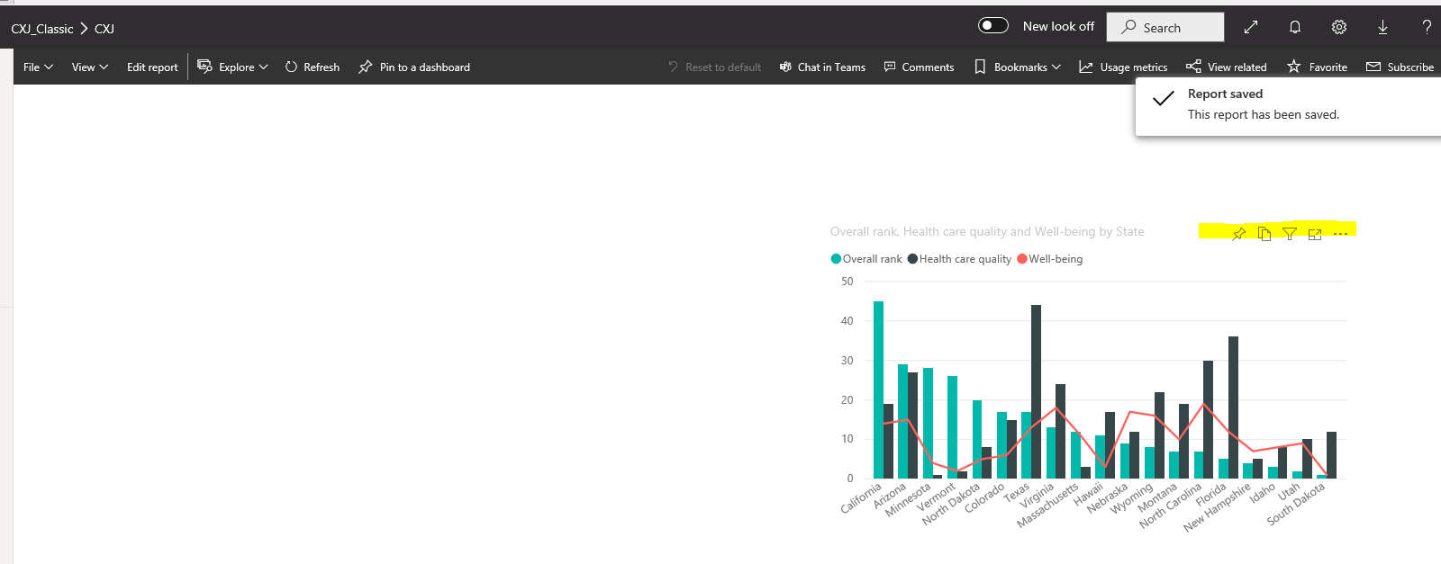Screen dimensions: 1441x564
Task: Click the download arrow icon
Action: point(1382,27)
